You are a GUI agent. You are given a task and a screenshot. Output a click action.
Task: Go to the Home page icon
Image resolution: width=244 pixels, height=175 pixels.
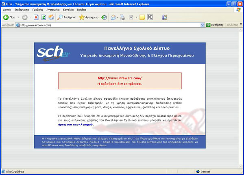tap(51, 17)
